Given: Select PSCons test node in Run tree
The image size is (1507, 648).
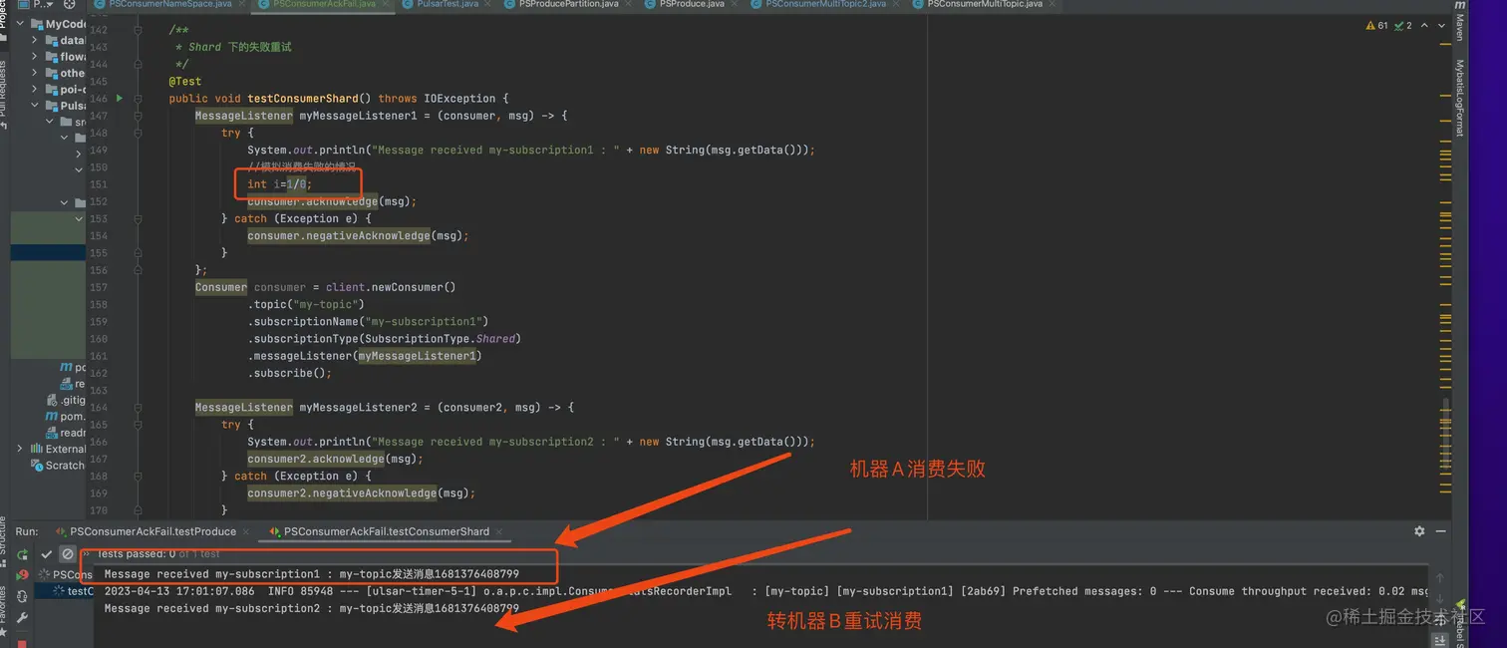Looking at the screenshot, I should pyautogui.click(x=66, y=574).
